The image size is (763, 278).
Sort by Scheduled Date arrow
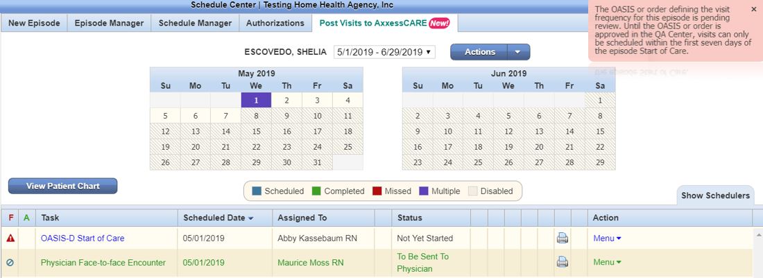coord(250,218)
